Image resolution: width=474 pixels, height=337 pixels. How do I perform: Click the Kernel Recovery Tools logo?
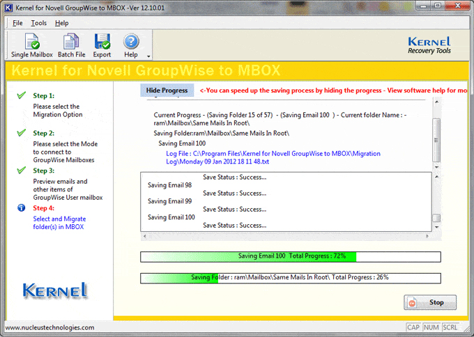click(429, 45)
